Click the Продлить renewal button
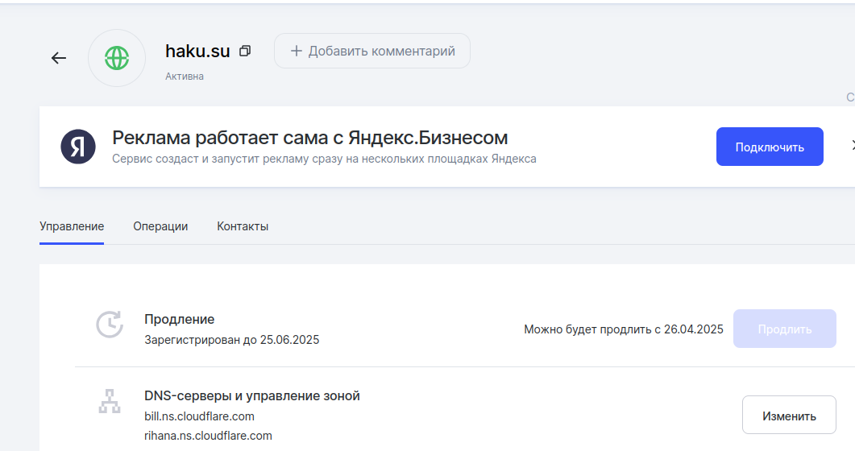This screenshot has width=855, height=451. [784, 329]
